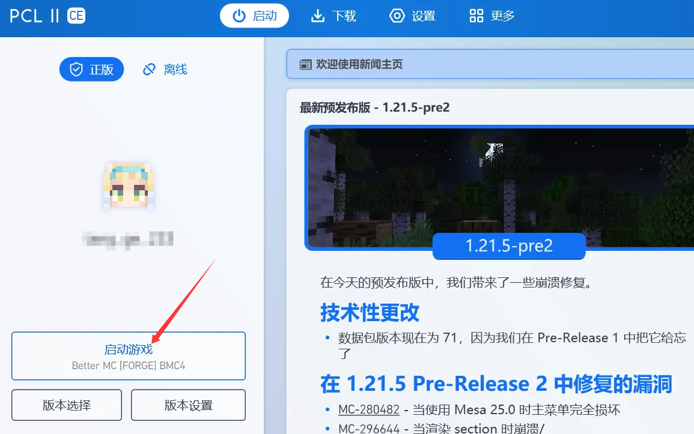Click the shield checkmark icon on 正版
This screenshot has width=694, height=434.
coord(76,70)
